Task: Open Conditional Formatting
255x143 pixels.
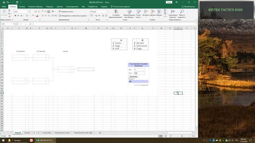Action: [116, 14]
